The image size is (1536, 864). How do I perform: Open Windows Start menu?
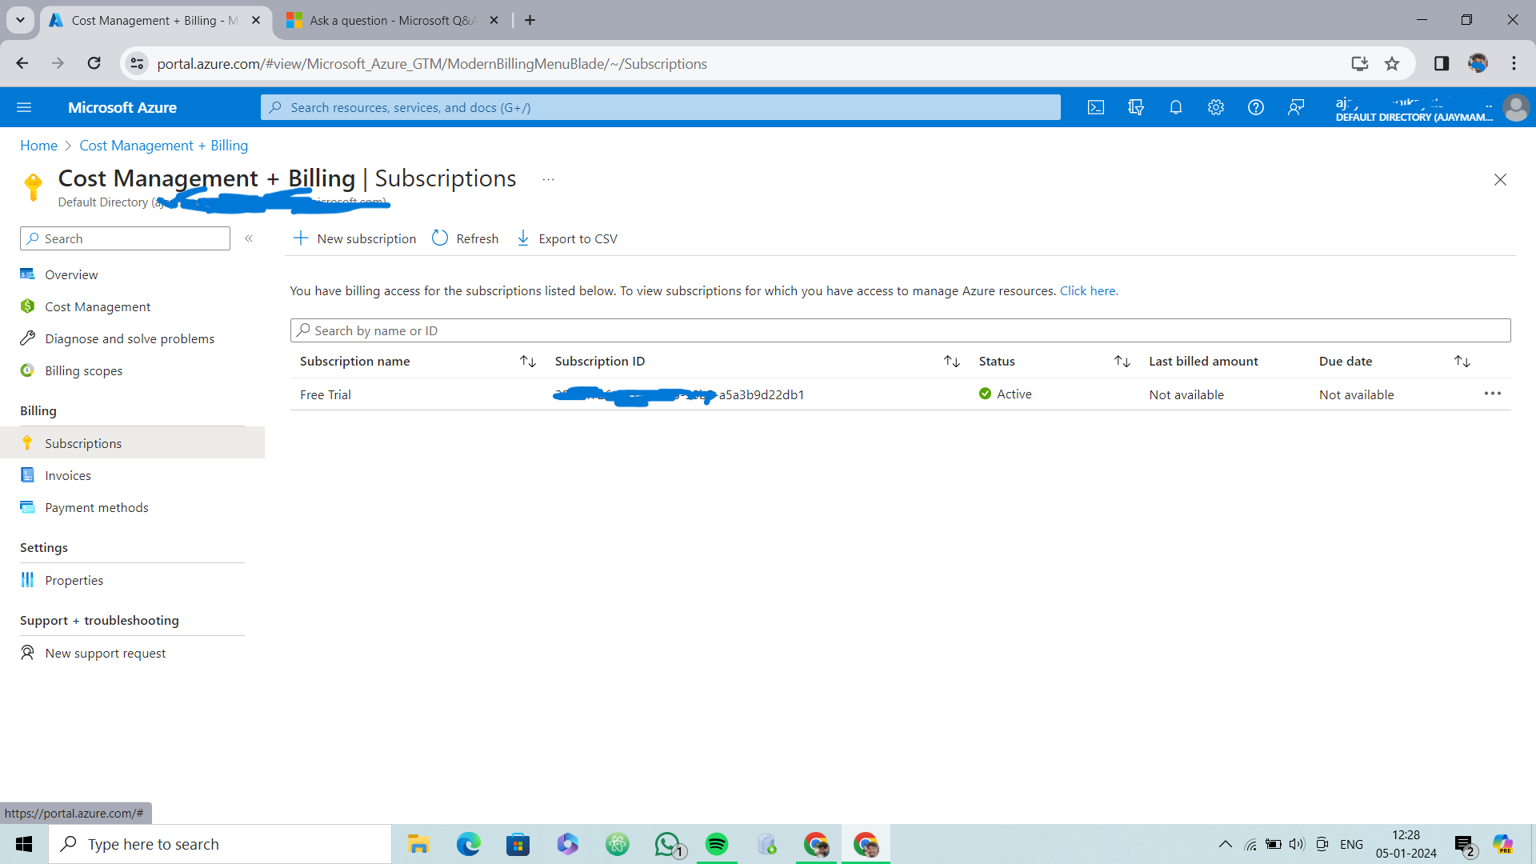24,844
